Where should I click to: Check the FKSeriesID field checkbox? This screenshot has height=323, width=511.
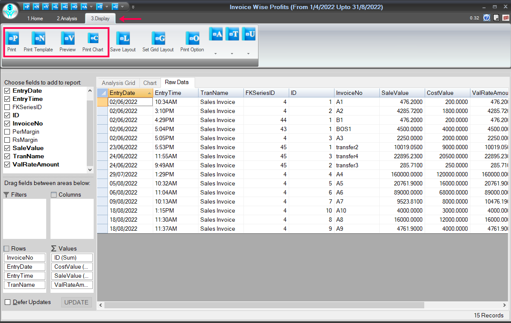click(x=7, y=107)
